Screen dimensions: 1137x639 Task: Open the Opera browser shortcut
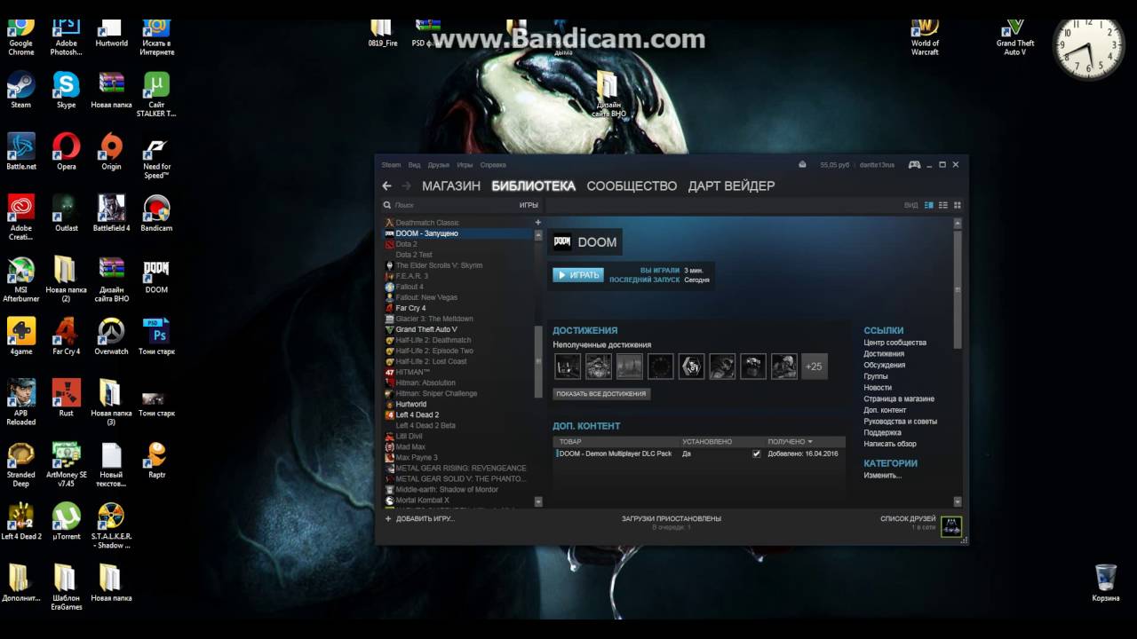click(66, 152)
